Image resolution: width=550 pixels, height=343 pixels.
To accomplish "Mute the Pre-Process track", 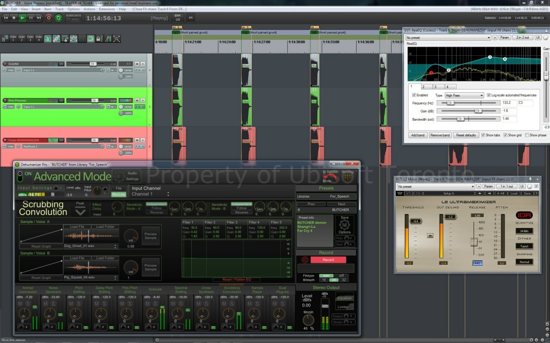I will (137, 100).
